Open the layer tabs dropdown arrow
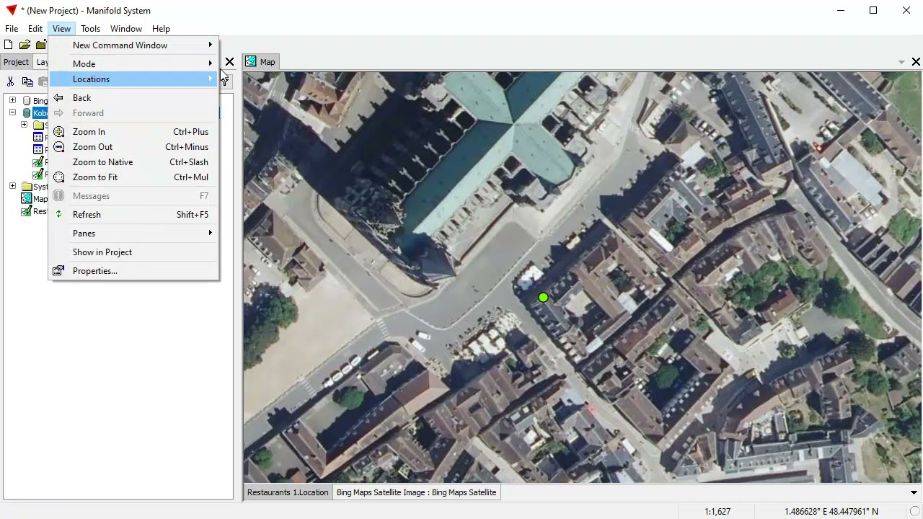923x519 pixels. click(914, 493)
